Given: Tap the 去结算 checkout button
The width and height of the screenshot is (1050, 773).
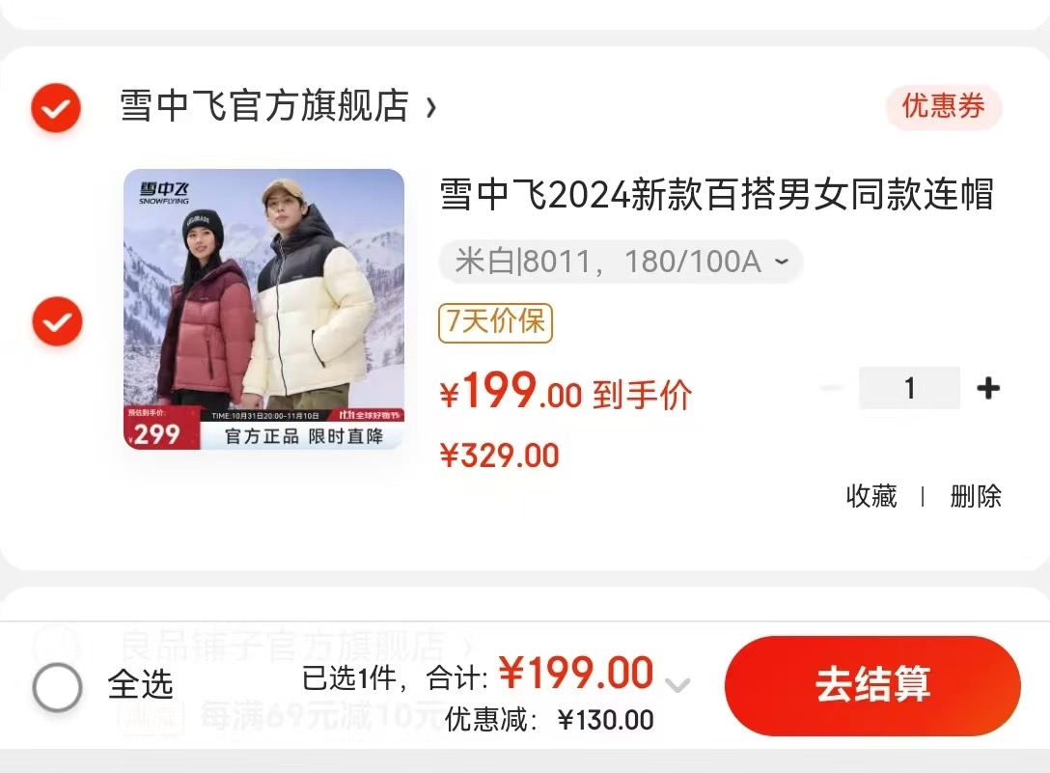Looking at the screenshot, I should (872, 685).
